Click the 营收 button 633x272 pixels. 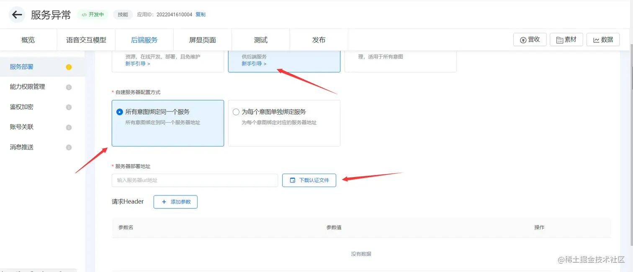click(530, 39)
